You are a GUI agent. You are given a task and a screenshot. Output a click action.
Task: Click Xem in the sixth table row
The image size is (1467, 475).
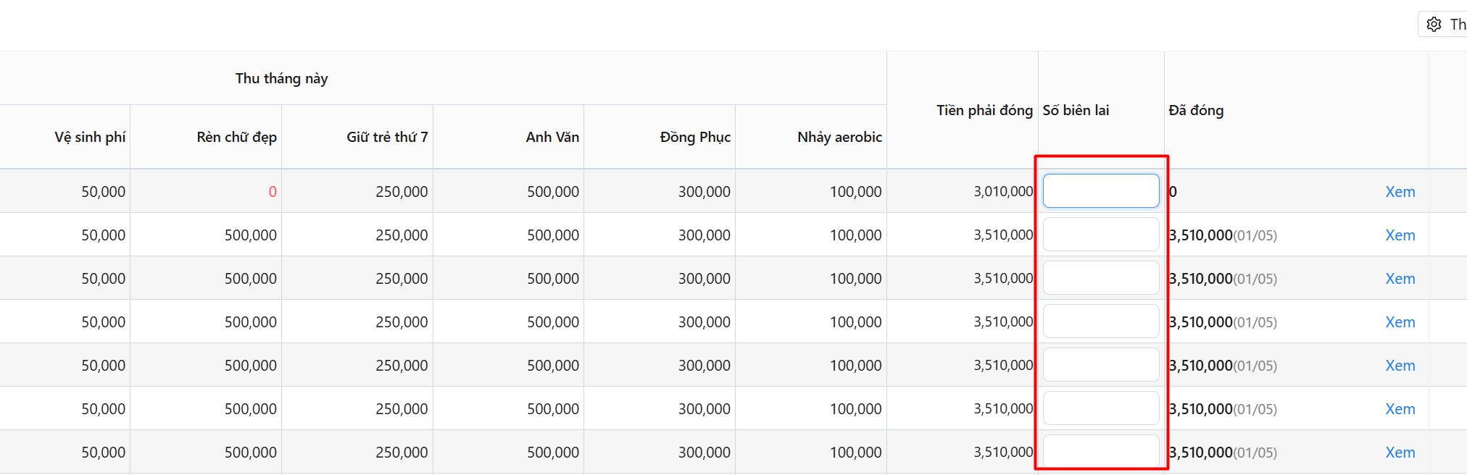click(x=1400, y=409)
